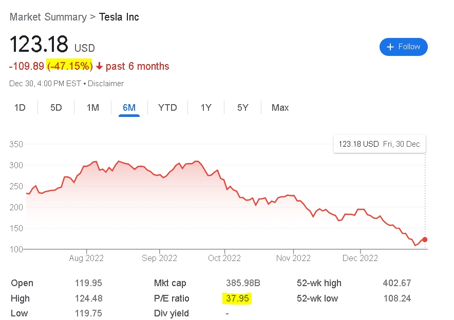This screenshot has width=454, height=320.
Task: Open the Market Summary breadcrumb link
Action: click(48, 17)
